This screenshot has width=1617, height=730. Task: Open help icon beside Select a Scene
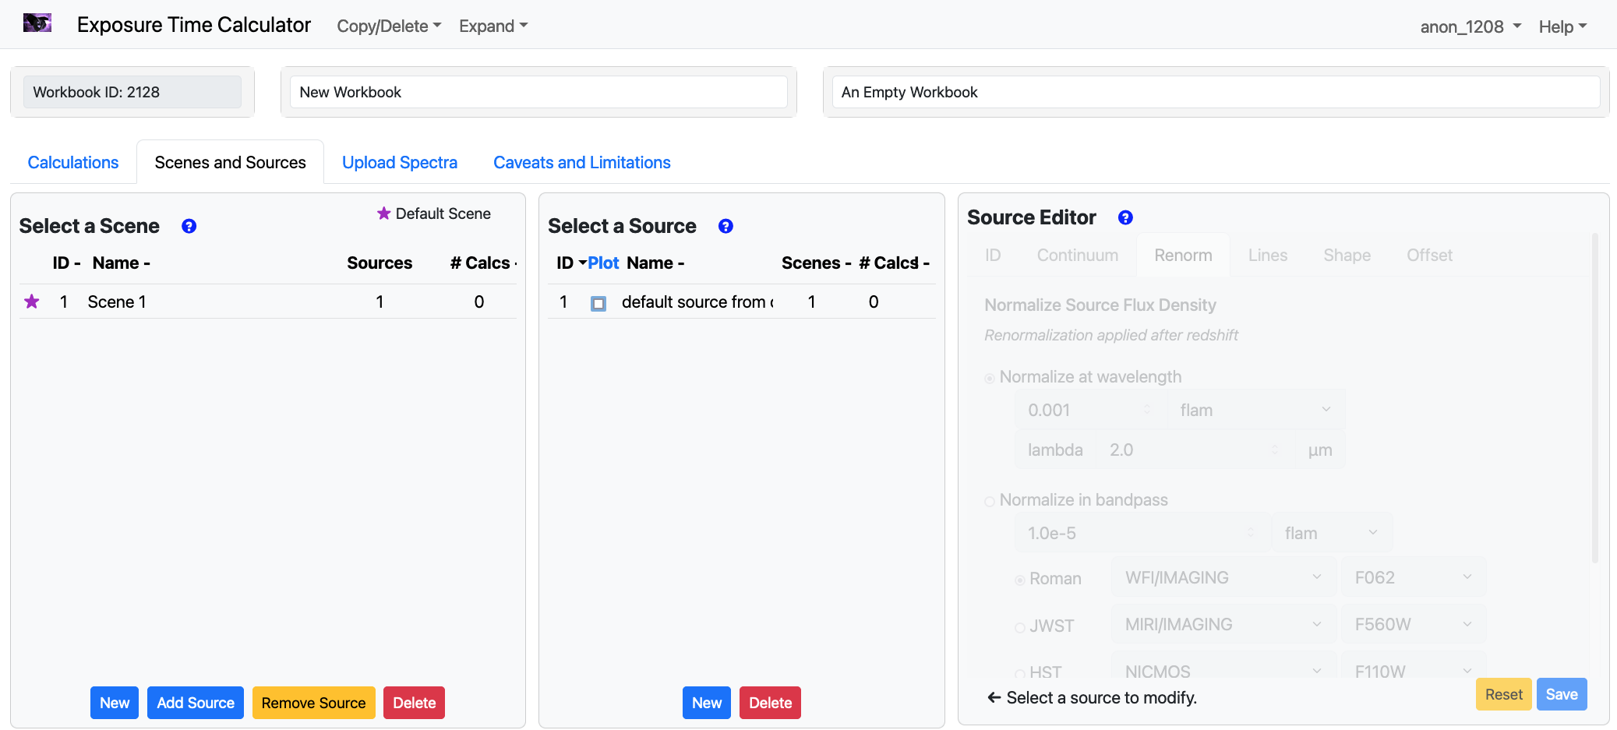pyautogui.click(x=189, y=226)
